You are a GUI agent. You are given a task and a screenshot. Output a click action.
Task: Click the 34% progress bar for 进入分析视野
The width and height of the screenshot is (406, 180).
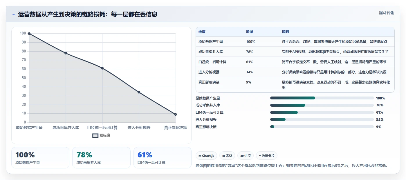pyautogui.click(x=322, y=119)
